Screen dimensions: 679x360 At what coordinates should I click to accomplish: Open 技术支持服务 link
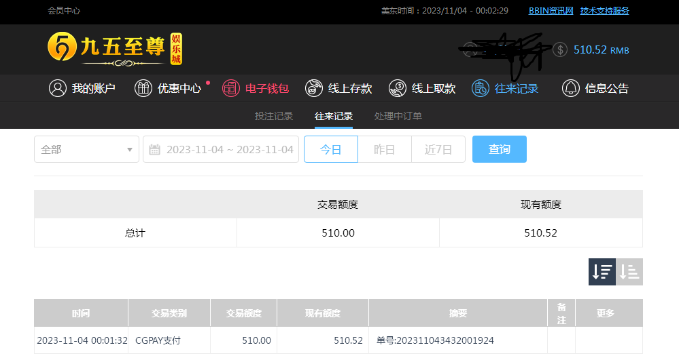[604, 11]
